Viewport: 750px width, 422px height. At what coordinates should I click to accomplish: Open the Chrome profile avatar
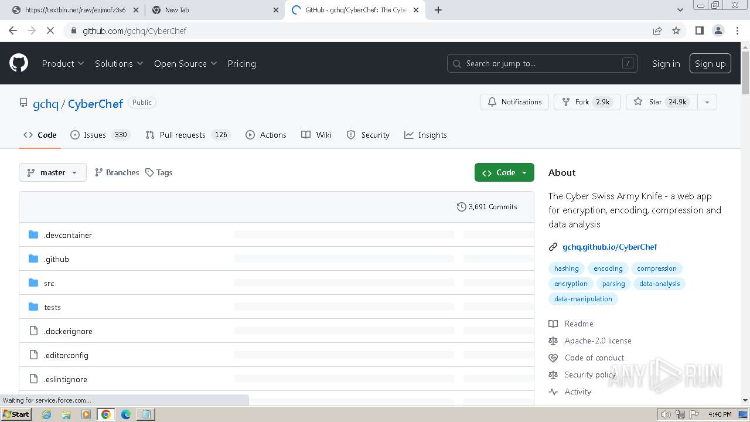(x=718, y=30)
